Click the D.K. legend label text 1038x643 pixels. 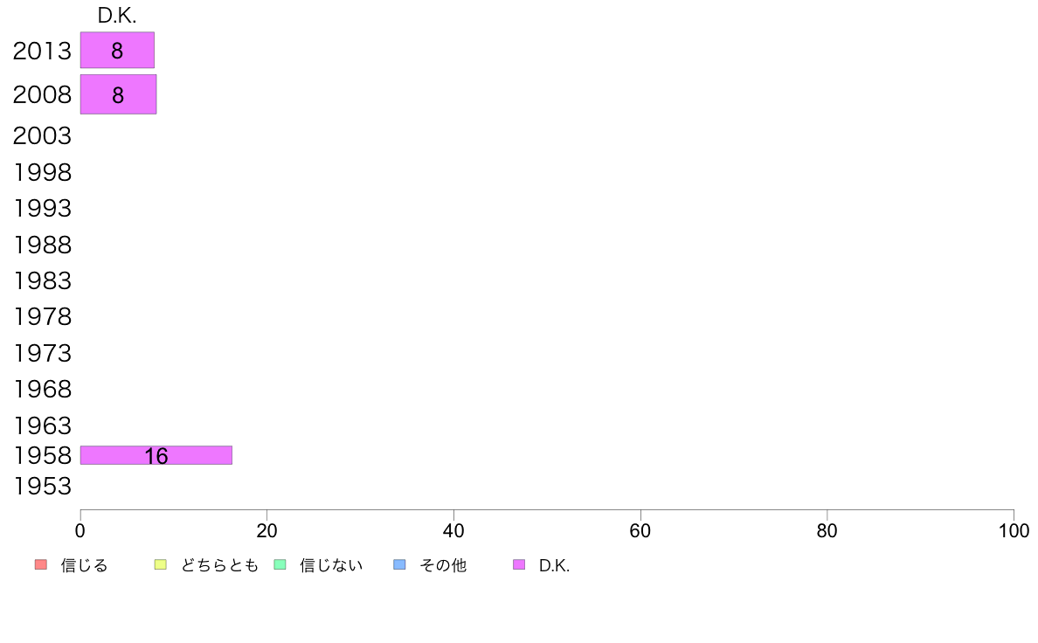pos(554,565)
